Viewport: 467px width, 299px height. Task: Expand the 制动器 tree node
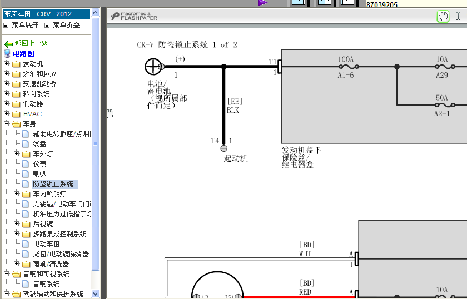point(6,103)
